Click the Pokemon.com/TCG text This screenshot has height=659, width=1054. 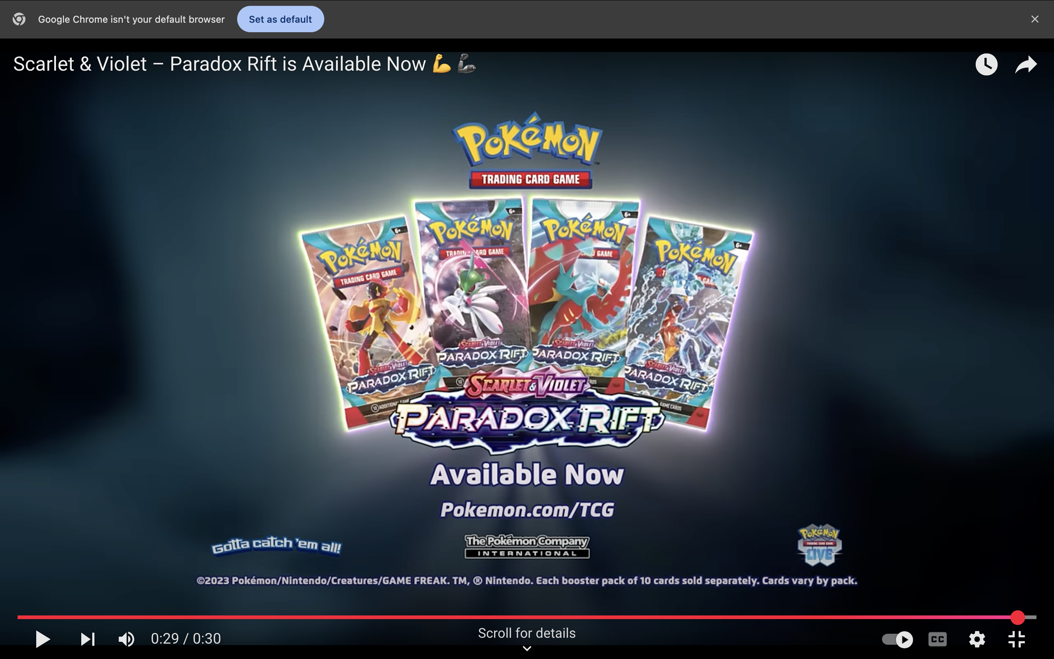[527, 510]
